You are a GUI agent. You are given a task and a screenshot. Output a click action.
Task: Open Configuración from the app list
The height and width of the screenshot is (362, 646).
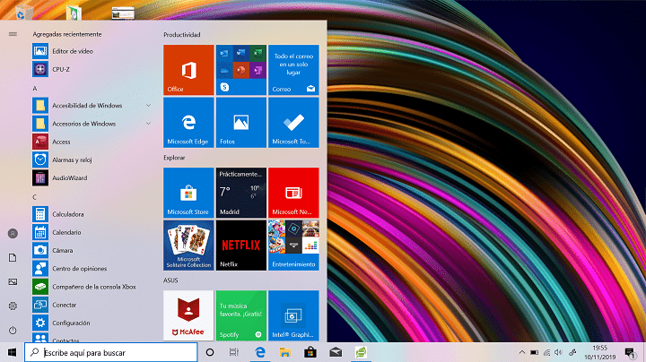coord(92,323)
